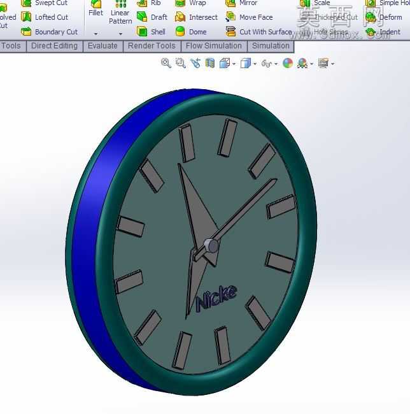Apply the Fillet feature

[x=95, y=8]
